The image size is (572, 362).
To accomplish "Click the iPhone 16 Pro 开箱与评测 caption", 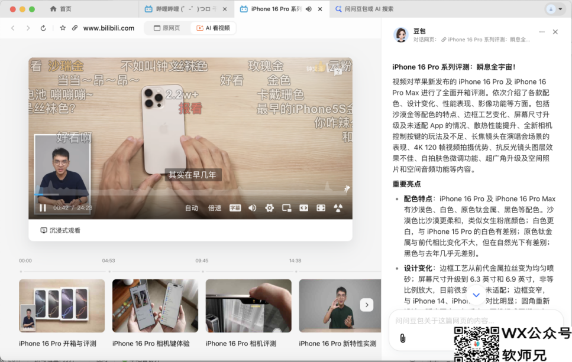I will click(57, 344).
